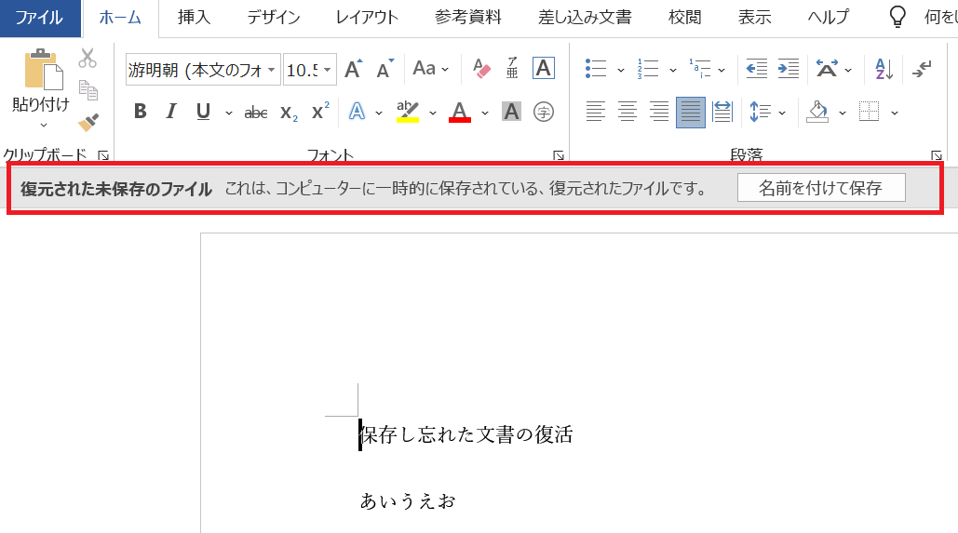
Task: Align text right
Action: (x=659, y=112)
